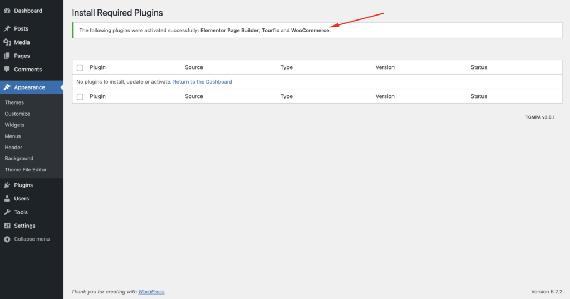The image size is (570, 299).
Task: Follow the WordPress footer link
Action: [151, 292]
